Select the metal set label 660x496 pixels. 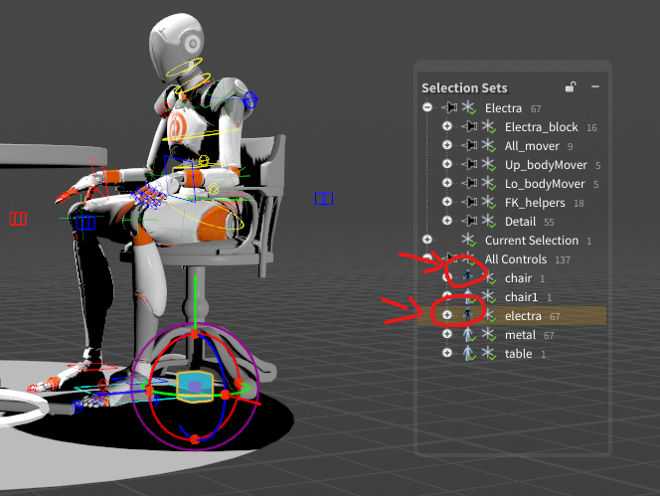[520, 335]
